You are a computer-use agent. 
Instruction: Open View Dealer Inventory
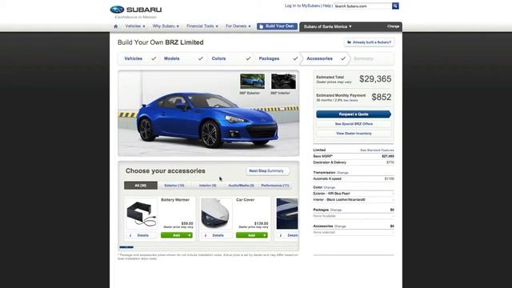pyautogui.click(x=354, y=134)
